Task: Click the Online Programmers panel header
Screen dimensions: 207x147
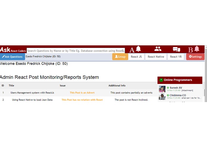Action: pos(180,80)
